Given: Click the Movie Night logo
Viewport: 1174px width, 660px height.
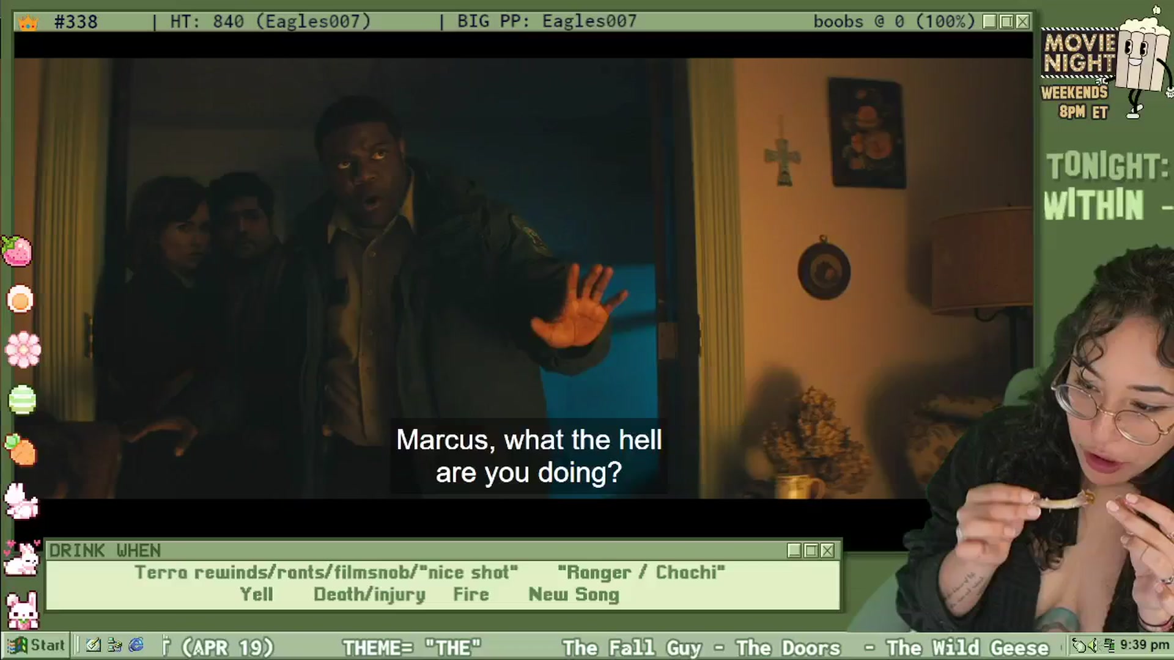Looking at the screenshot, I should [1079, 54].
